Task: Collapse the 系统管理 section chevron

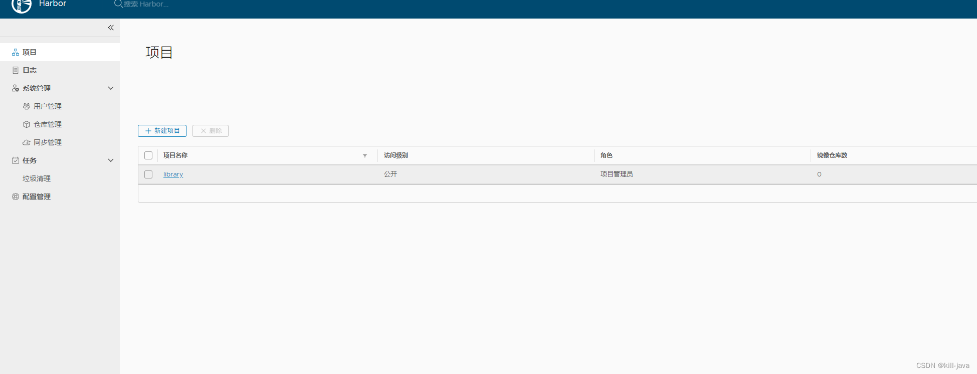Action: 111,88
